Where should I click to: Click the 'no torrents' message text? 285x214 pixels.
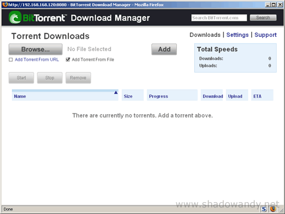point(142,115)
